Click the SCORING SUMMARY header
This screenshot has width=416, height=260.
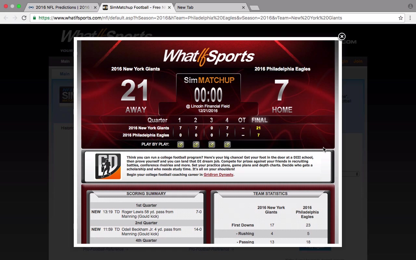(x=146, y=194)
